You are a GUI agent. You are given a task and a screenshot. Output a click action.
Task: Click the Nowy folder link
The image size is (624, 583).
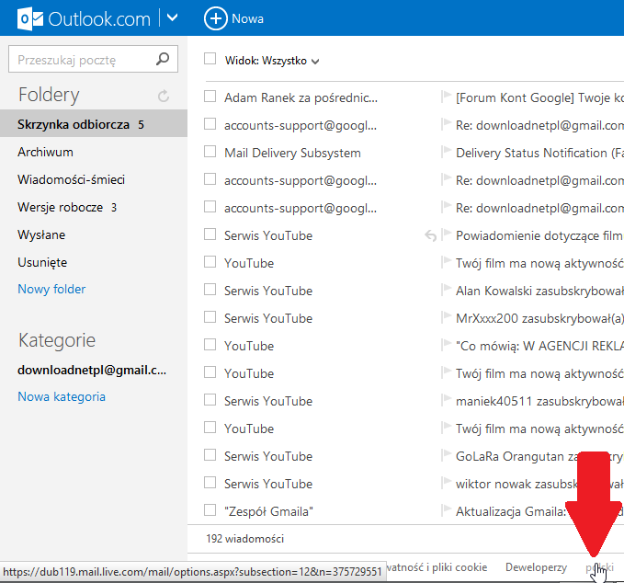51,289
